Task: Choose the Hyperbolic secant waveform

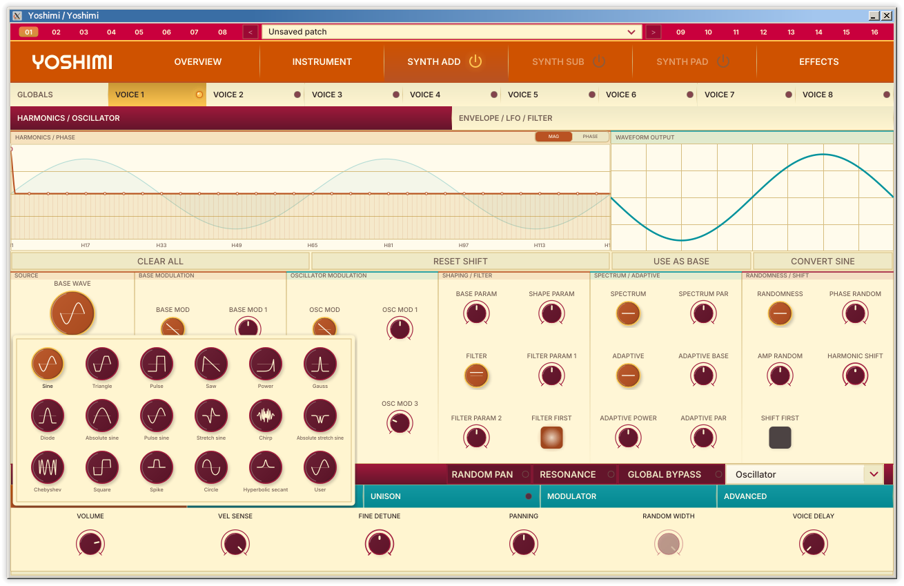Action: (x=266, y=467)
